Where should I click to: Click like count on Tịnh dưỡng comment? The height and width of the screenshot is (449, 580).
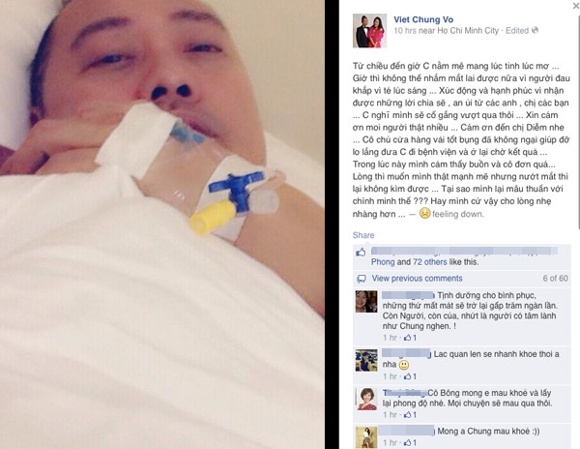click(x=410, y=338)
